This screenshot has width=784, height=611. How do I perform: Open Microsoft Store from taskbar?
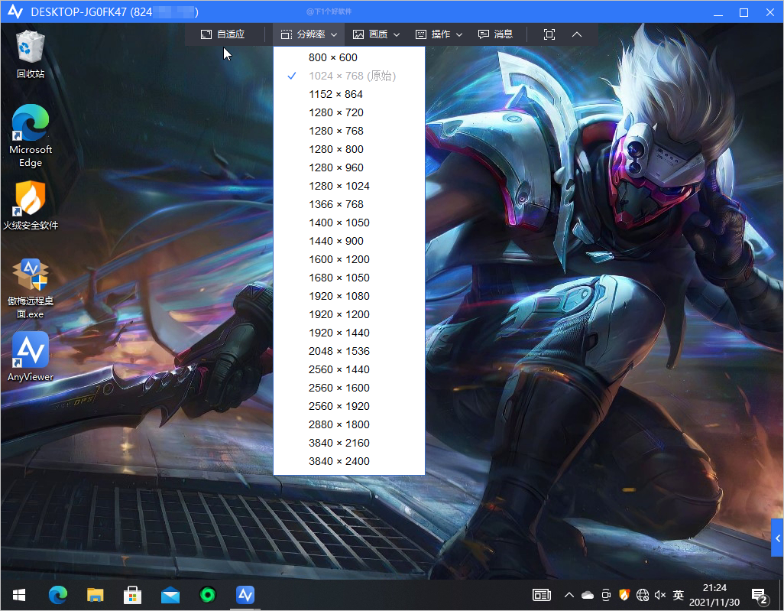132,594
